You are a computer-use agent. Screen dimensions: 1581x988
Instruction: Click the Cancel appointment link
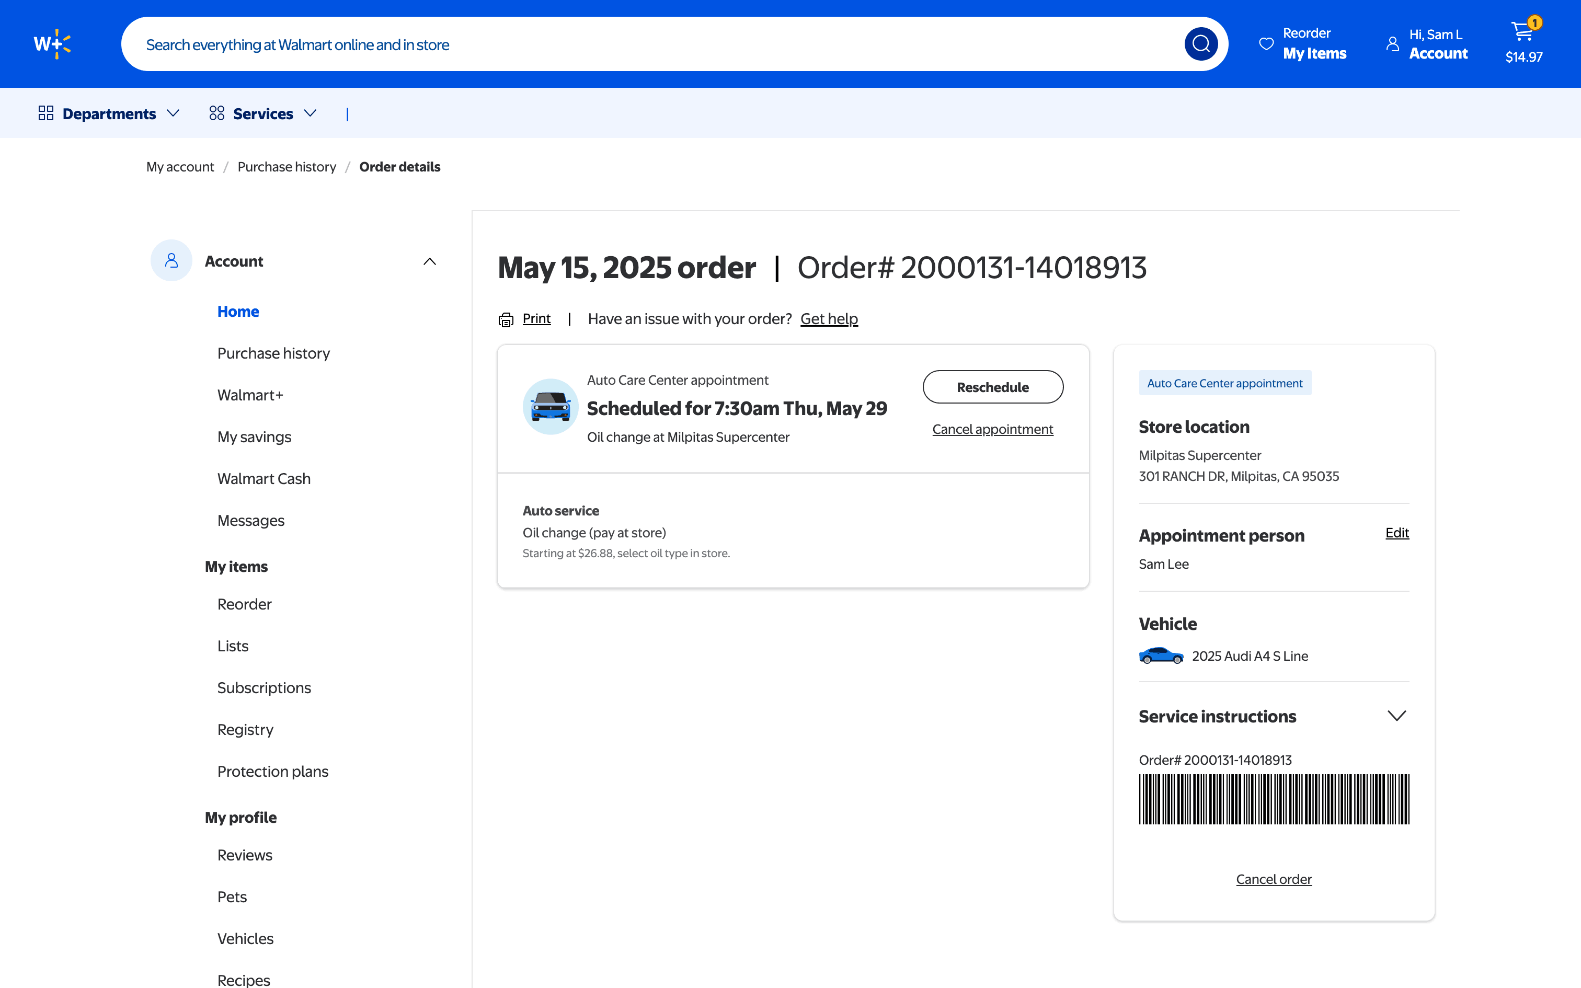(992, 429)
